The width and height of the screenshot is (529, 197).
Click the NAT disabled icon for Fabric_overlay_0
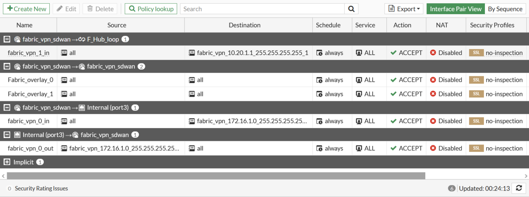pos(433,80)
